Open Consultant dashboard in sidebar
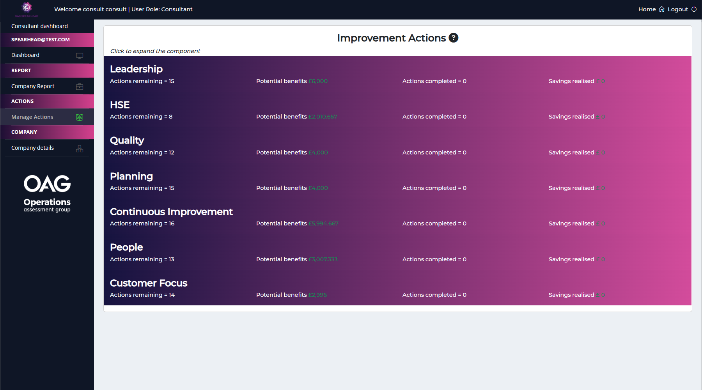 (x=39, y=26)
